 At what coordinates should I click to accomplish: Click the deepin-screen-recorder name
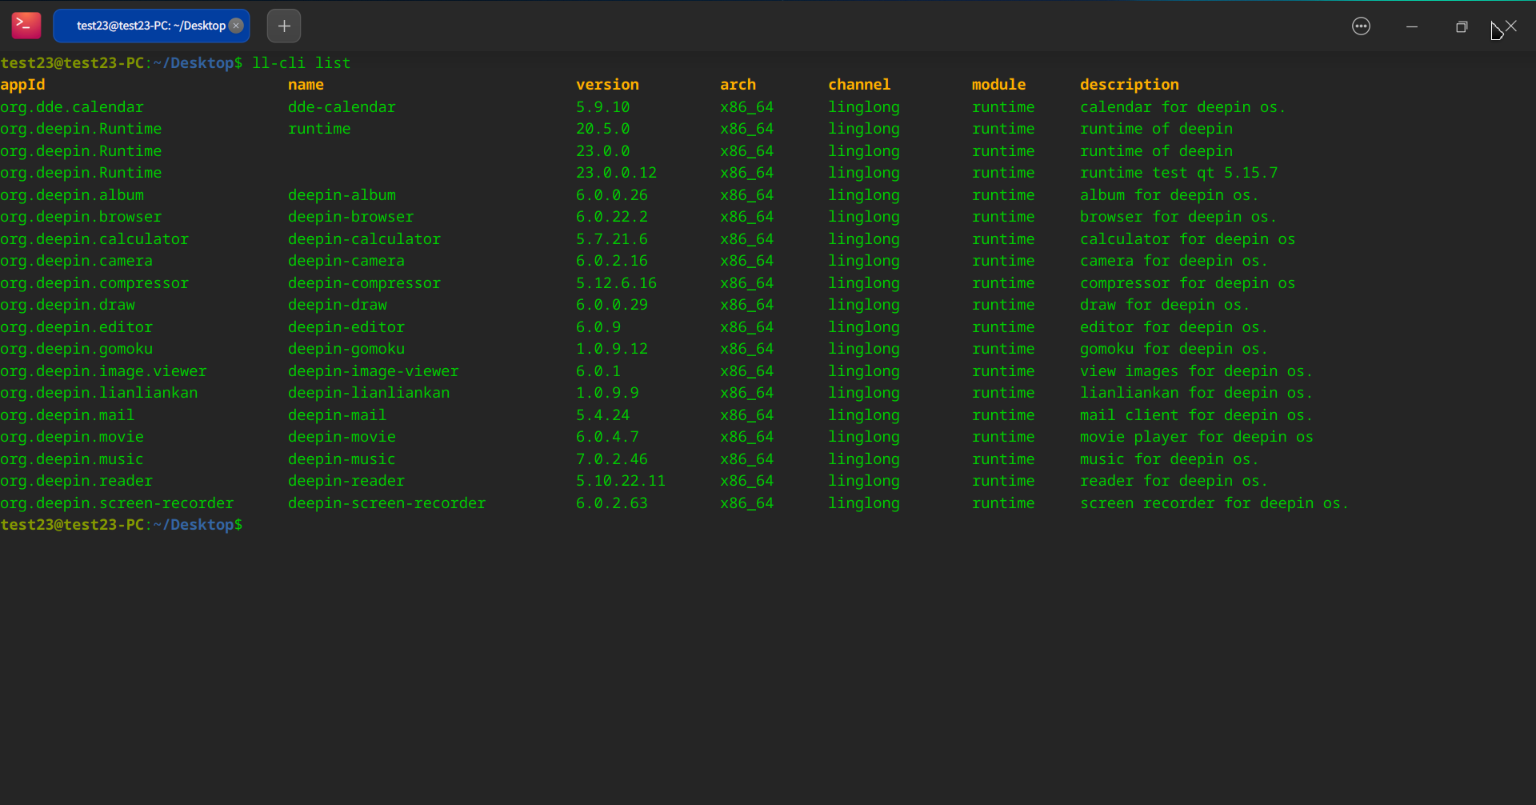387,503
